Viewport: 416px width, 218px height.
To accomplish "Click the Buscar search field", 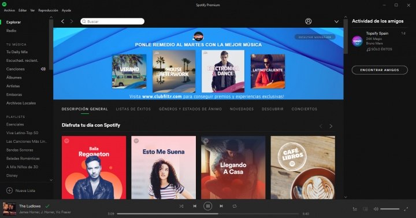I will (x=113, y=21).
